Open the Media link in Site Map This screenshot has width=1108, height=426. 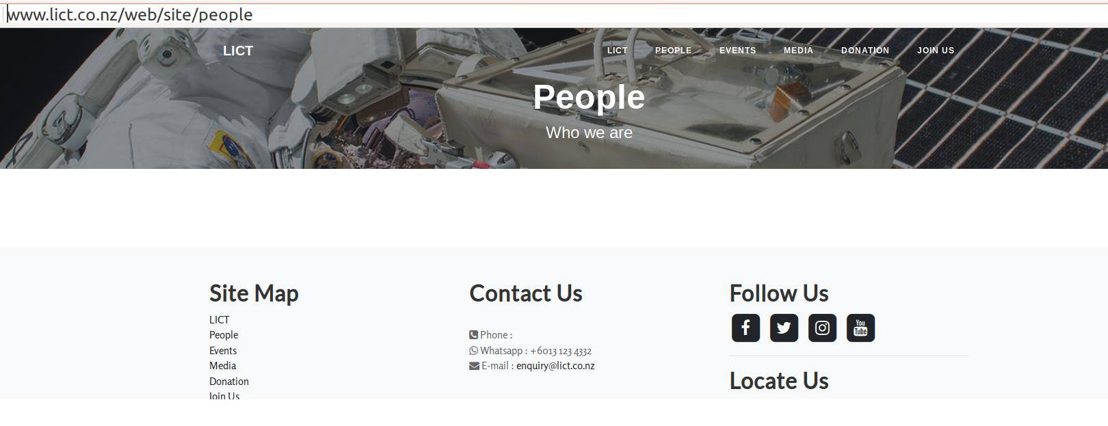pyautogui.click(x=222, y=366)
